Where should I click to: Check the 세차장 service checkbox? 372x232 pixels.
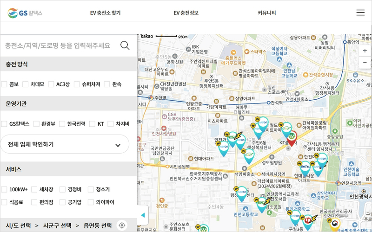(x=34, y=189)
